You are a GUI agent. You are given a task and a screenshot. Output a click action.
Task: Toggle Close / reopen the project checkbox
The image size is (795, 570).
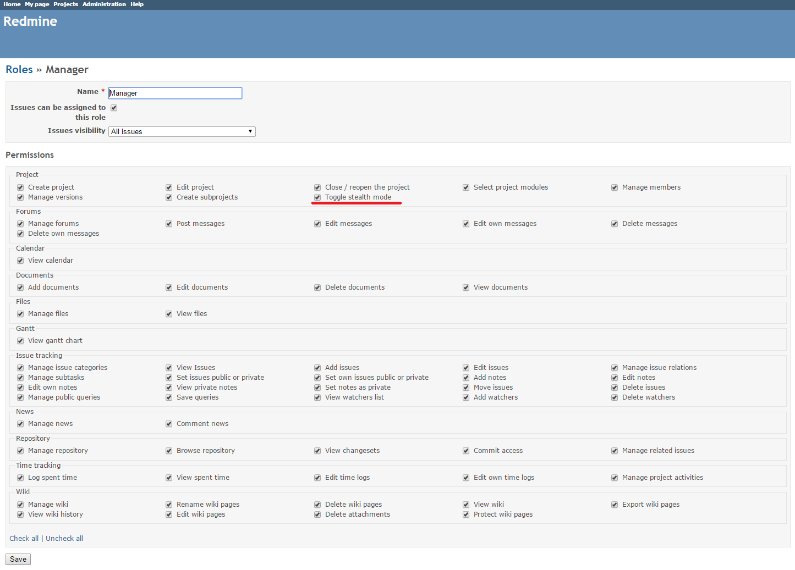pyautogui.click(x=317, y=187)
